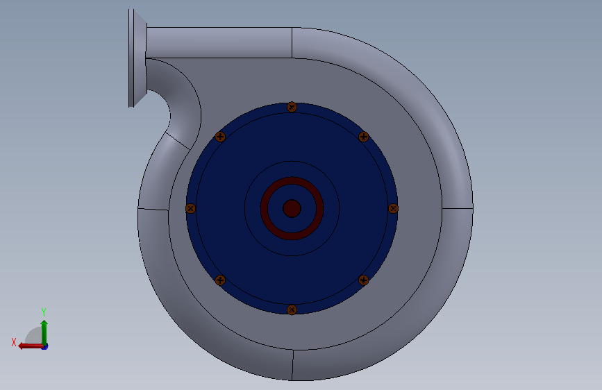Select the upper-right screw on the blue cover
602x390 pixels.
pyautogui.click(x=364, y=137)
